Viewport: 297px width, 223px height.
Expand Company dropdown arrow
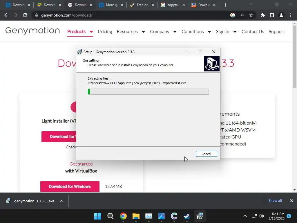175,32
